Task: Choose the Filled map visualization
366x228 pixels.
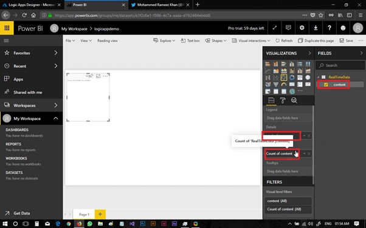Action: tap(268, 84)
